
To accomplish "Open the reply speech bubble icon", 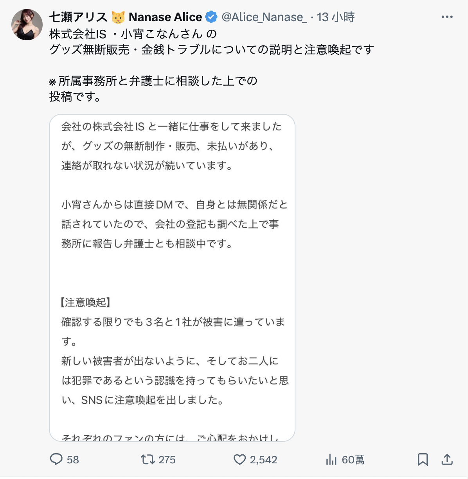I will [x=56, y=459].
